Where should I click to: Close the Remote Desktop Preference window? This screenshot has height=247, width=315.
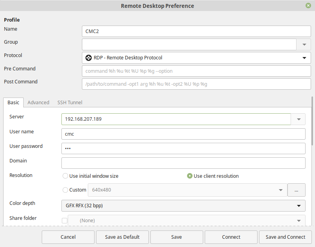308,6
